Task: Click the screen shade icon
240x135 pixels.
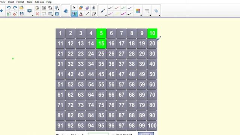Action: 44,14
